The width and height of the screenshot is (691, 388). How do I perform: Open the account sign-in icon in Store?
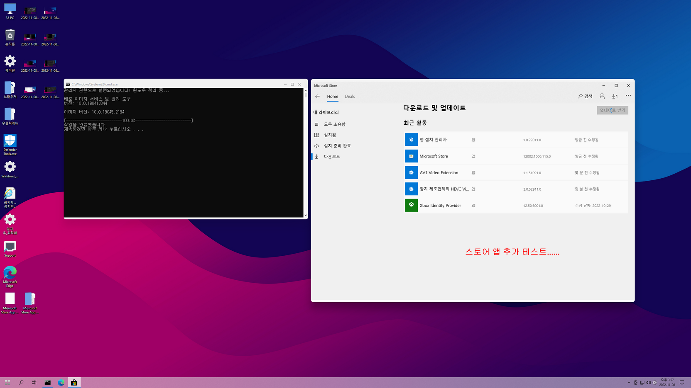click(602, 96)
